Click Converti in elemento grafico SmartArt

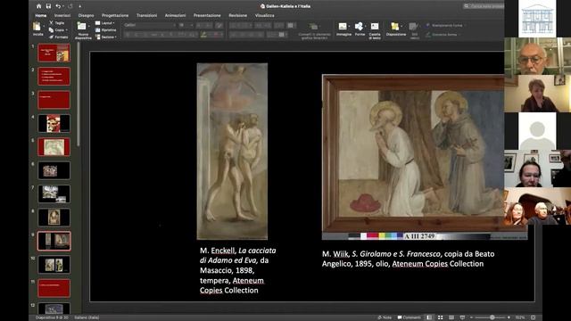tap(314, 31)
